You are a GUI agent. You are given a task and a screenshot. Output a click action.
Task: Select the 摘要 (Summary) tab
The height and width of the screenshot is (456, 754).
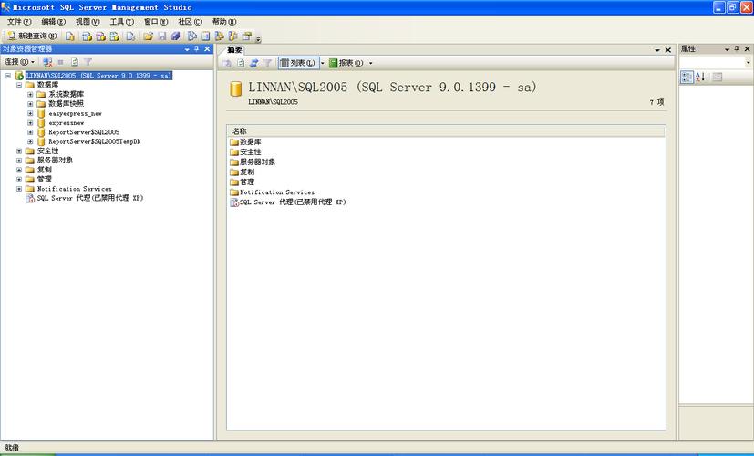(x=234, y=50)
